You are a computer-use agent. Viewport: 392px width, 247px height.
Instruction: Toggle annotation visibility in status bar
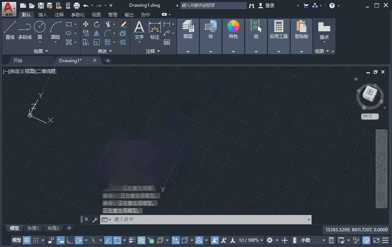coord(214,241)
